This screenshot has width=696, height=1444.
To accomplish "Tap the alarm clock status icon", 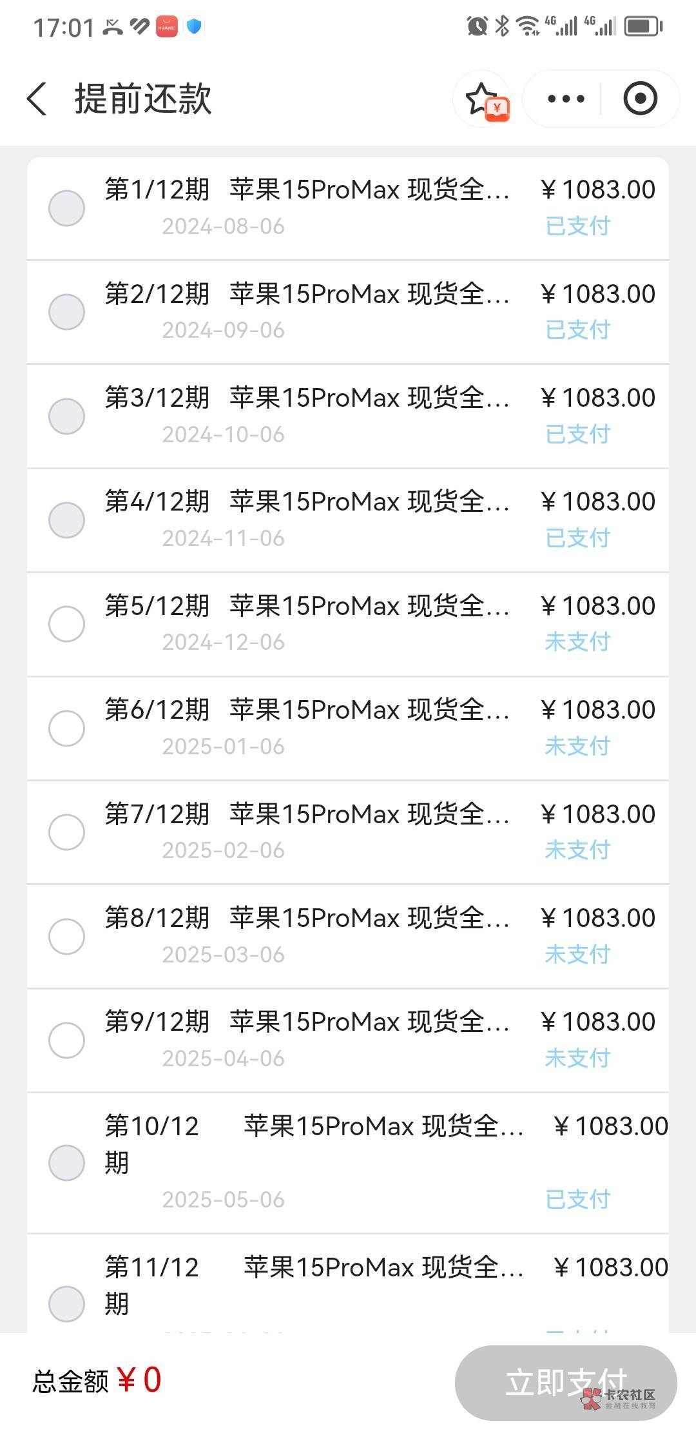I will [477, 26].
